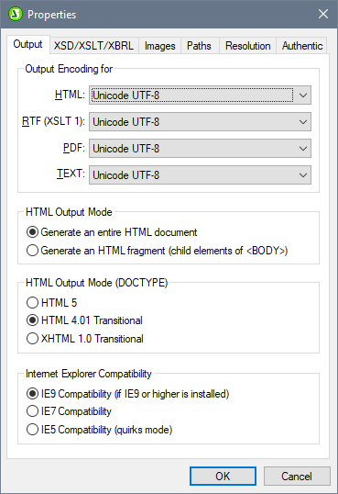This screenshot has height=494, width=338.
Task: Go to the Paths tab
Action: (199, 46)
